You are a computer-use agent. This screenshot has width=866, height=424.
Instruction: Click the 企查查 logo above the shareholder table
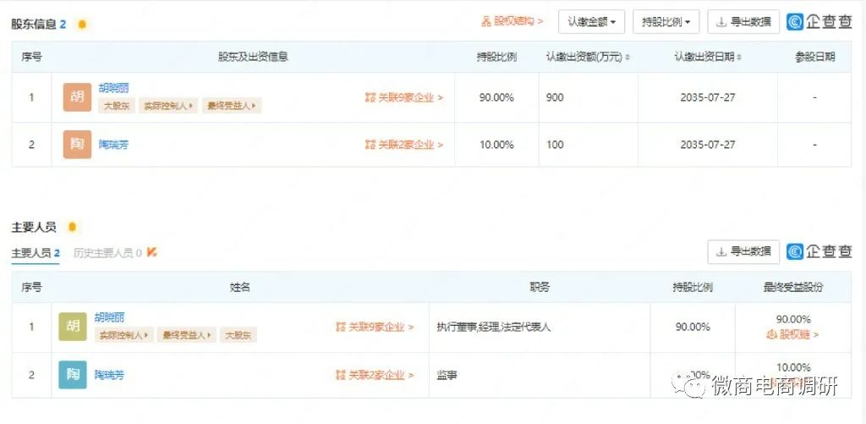[x=819, y=21]
